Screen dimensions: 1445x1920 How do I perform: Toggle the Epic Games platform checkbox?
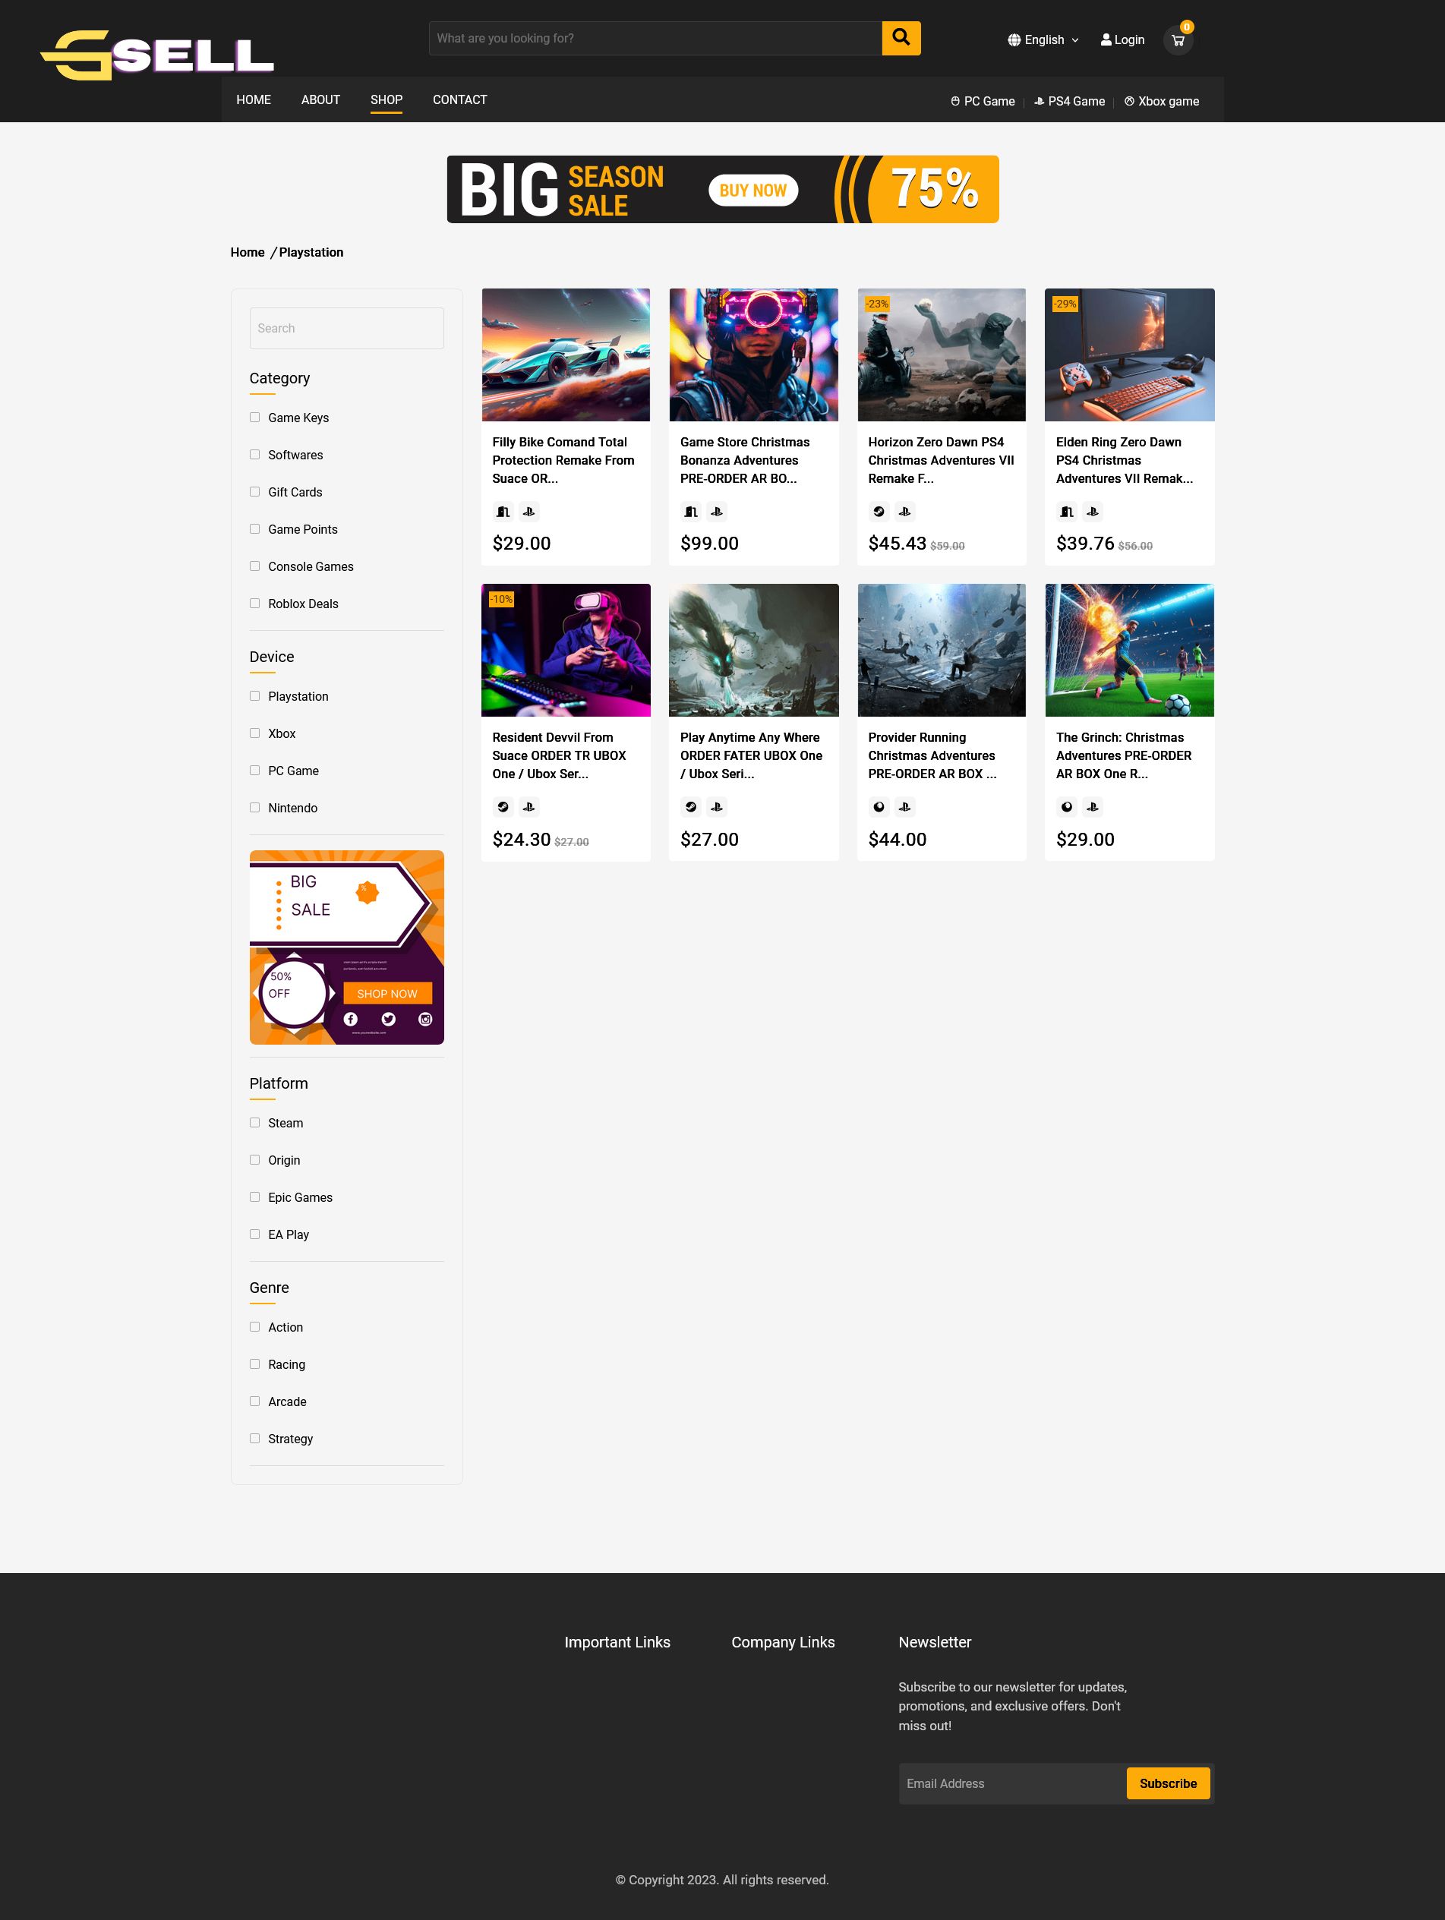(254, 1198)
